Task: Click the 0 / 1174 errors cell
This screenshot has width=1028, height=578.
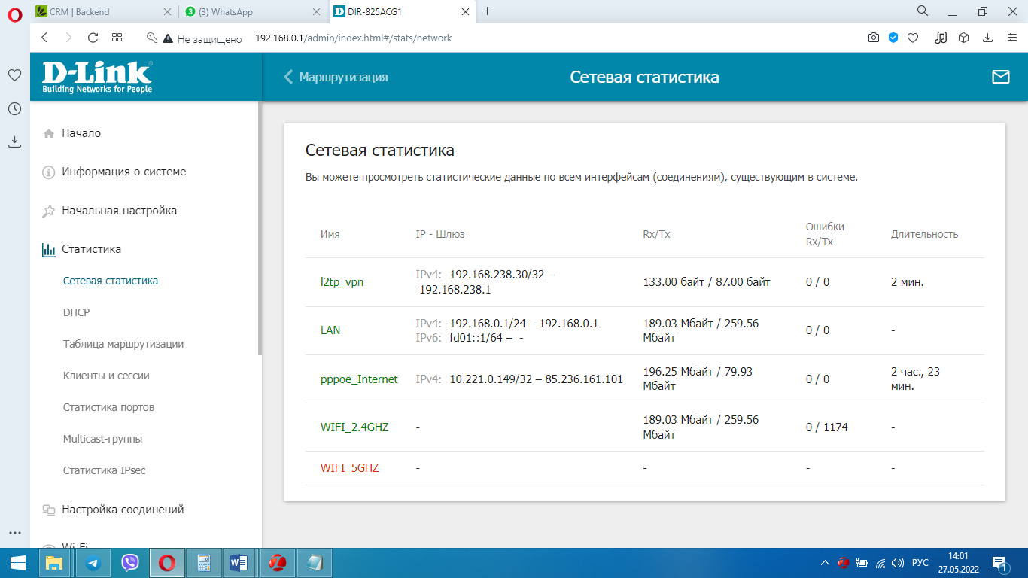Action: [x=827, y=427]
